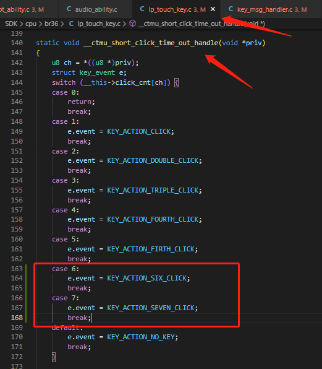
Task: Click KEY_ACTION_SEVEN_CLICK constant
Action: 151,308
